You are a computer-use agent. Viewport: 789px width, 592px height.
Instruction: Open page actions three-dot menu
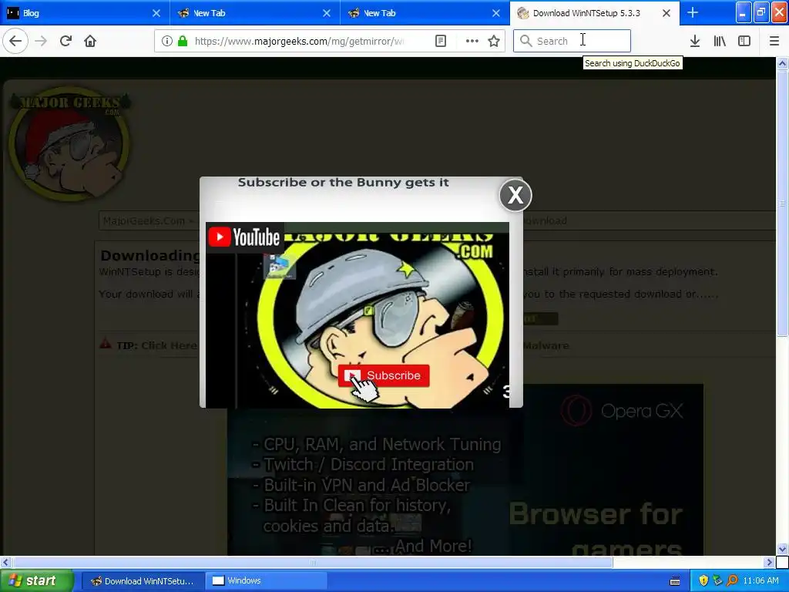click(472, 41)
